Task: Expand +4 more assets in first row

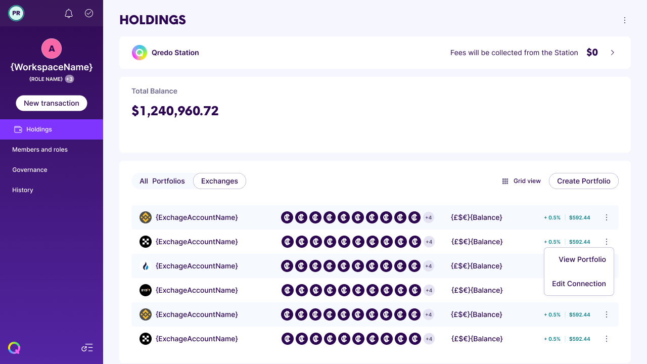Action: tap(429, 217)
